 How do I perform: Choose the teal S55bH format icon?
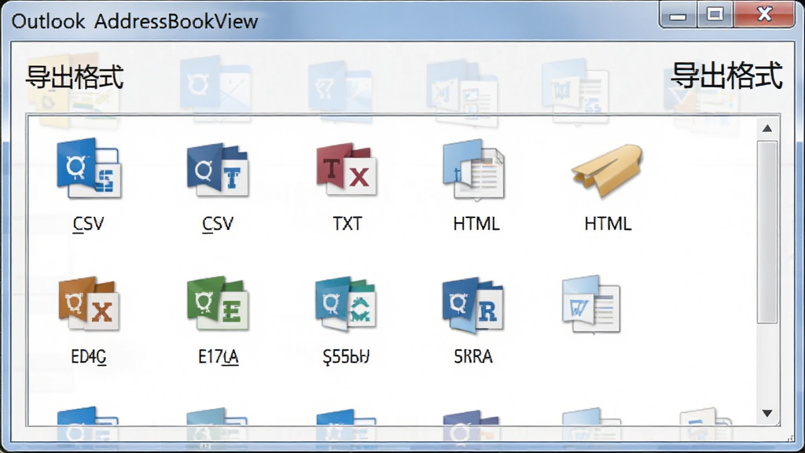coord(346,304)
